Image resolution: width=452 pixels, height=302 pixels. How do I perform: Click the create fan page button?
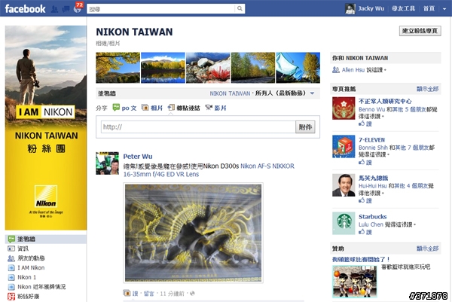(420, 31)
